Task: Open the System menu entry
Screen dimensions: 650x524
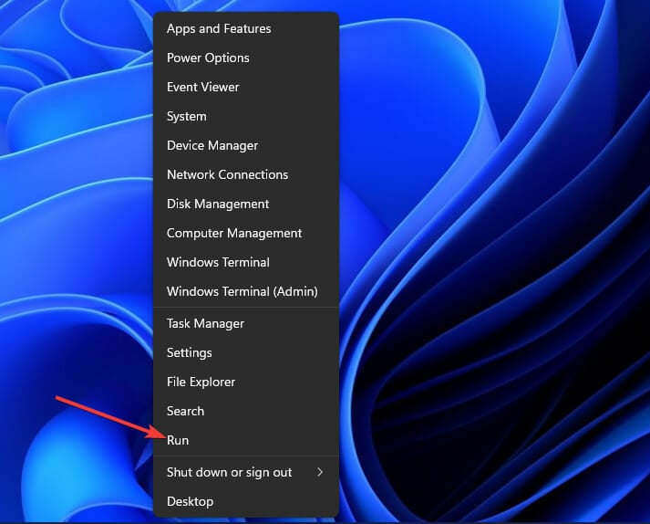Action: pyautogui.click(x=187, y=116)
